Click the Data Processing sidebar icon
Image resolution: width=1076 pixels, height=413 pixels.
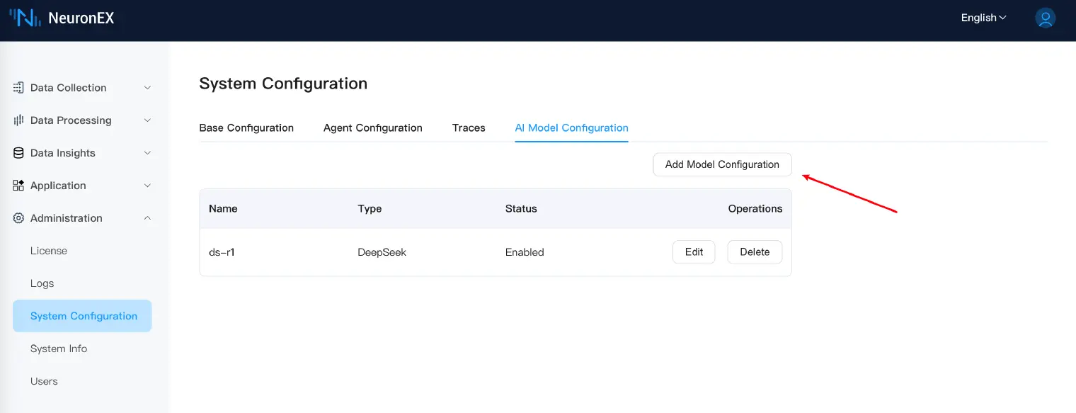pyautogui.click(x=18, y=120)
